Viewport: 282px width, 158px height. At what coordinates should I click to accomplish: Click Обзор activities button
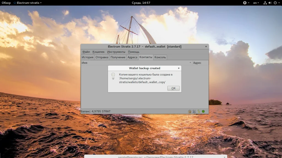click(6, 3)
